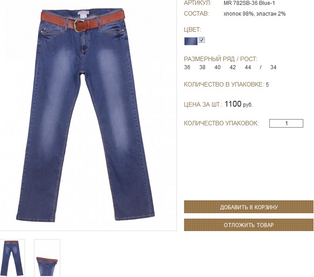Open the full-length jeans thumbnail

(x=13, y=258)
